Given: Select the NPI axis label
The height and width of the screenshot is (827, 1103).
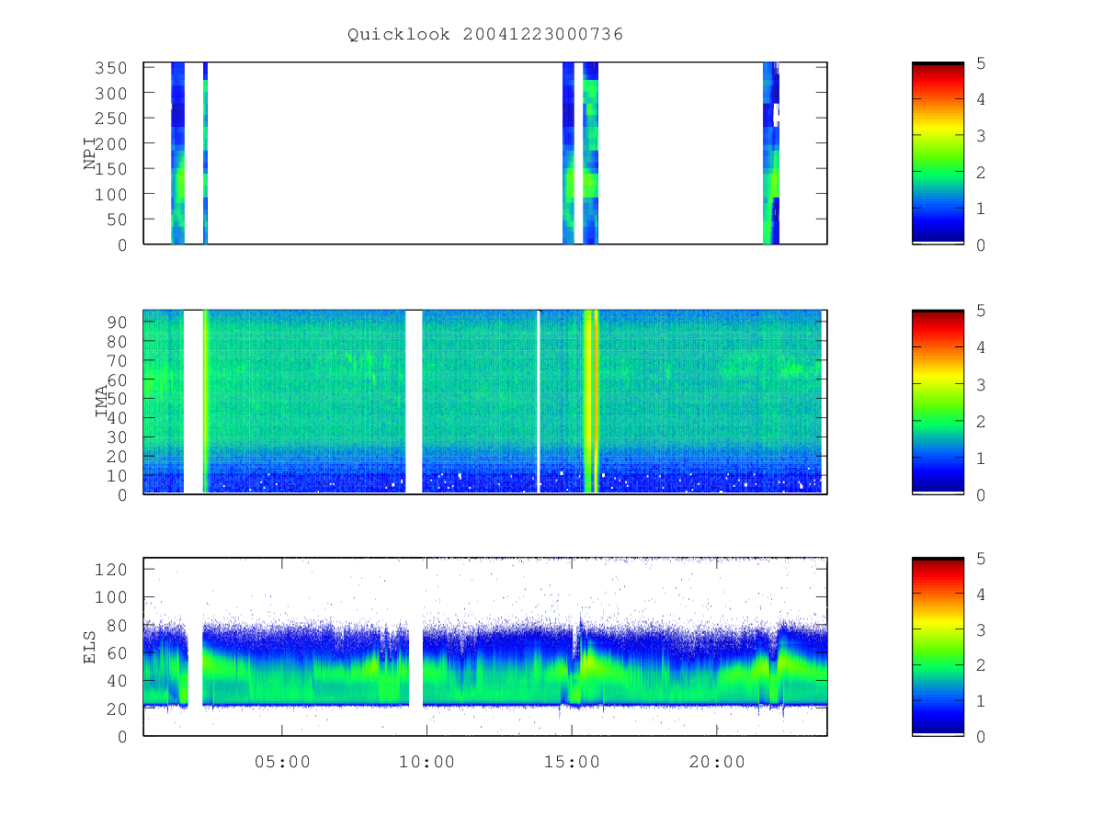Looking at the screenshot, I should (x=90, y=153).
